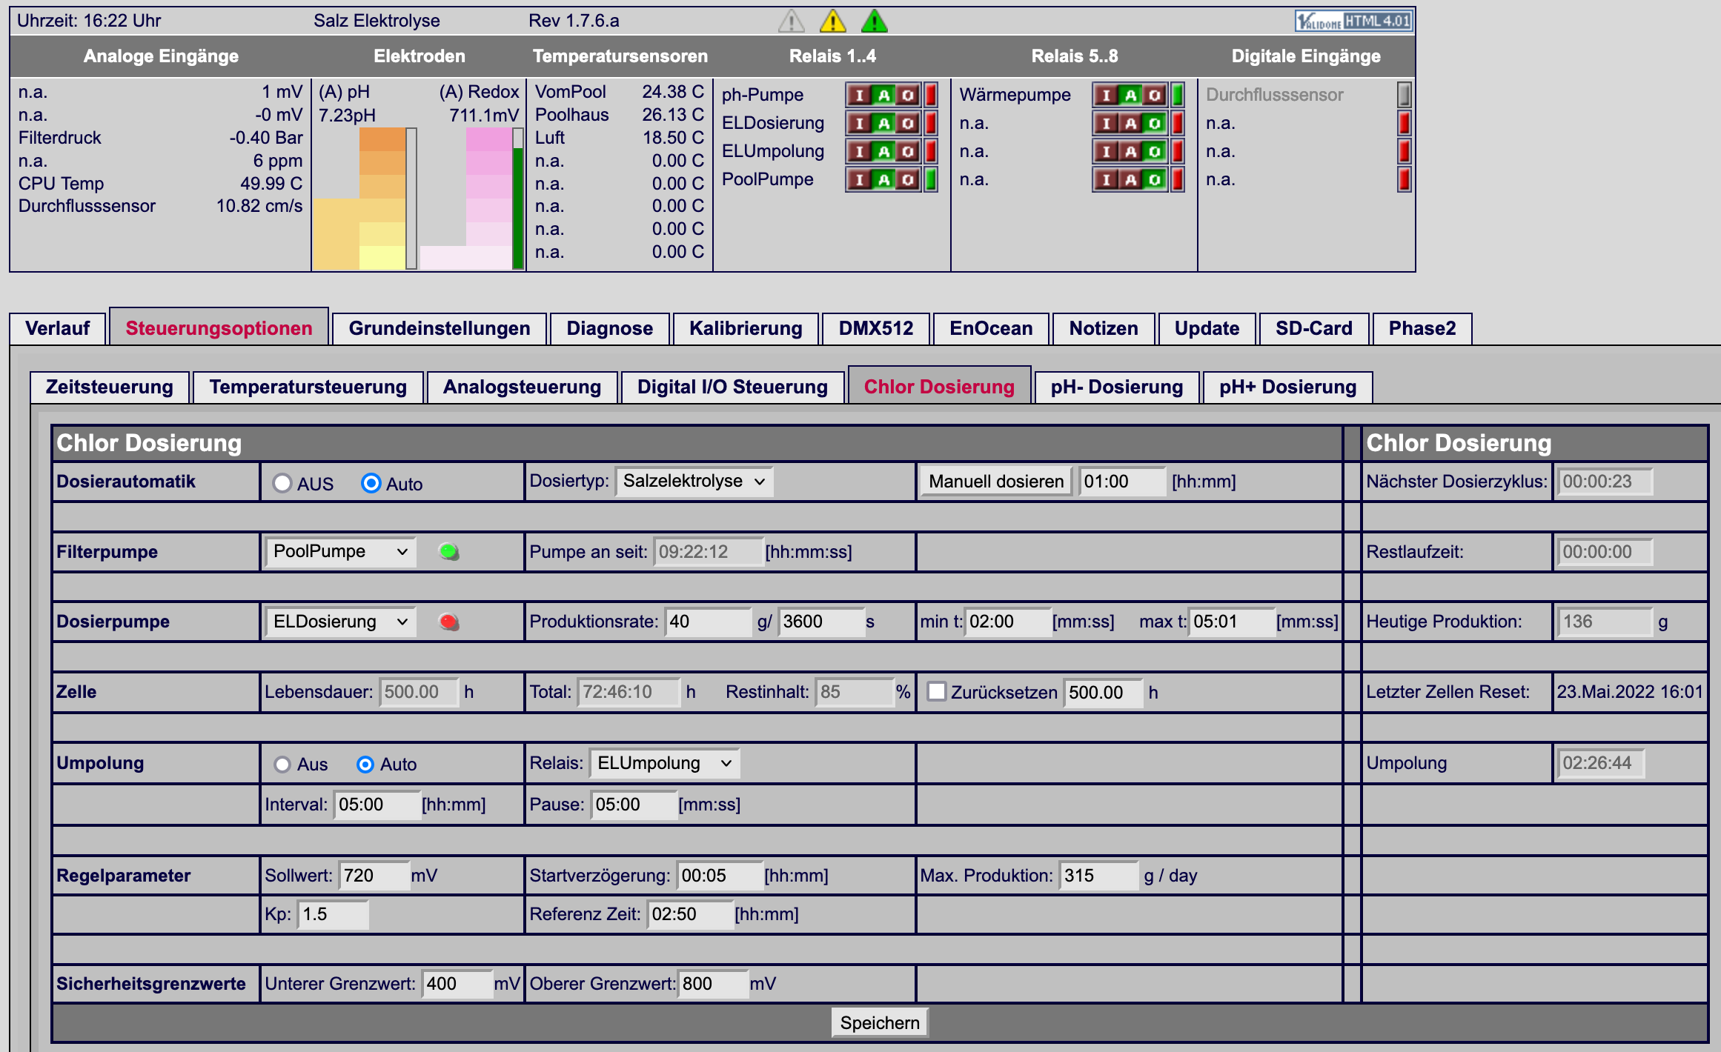This screenshot has width=1721, height=1052.
Task: Click the Umpolung Interval 05:00 field
Action: [x=377, y=805]
